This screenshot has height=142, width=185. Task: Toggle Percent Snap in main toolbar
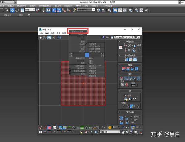(64, 10)
